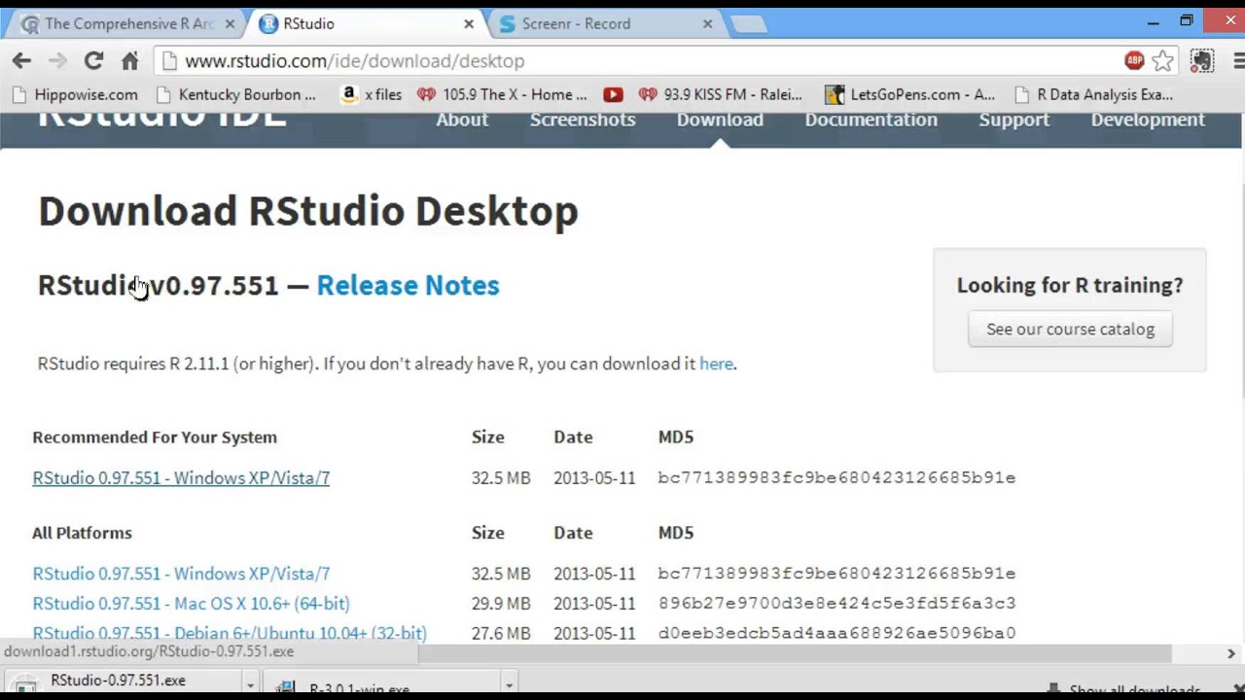This screenshot has width=1245, height=700.
Task: Click RStudio Windows XP/Vista/7 under All Platforms
Action: 181,574
